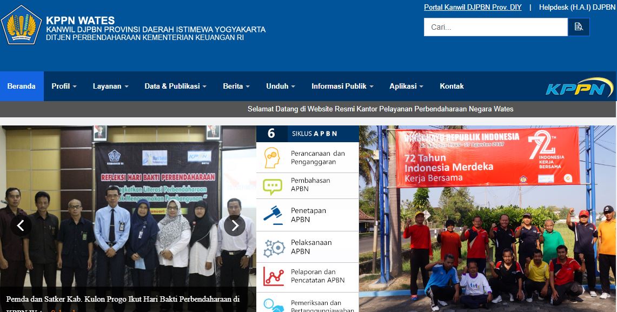Click the Pelaporan dan Pencatatan chart icon

click(x=274, y=276)
